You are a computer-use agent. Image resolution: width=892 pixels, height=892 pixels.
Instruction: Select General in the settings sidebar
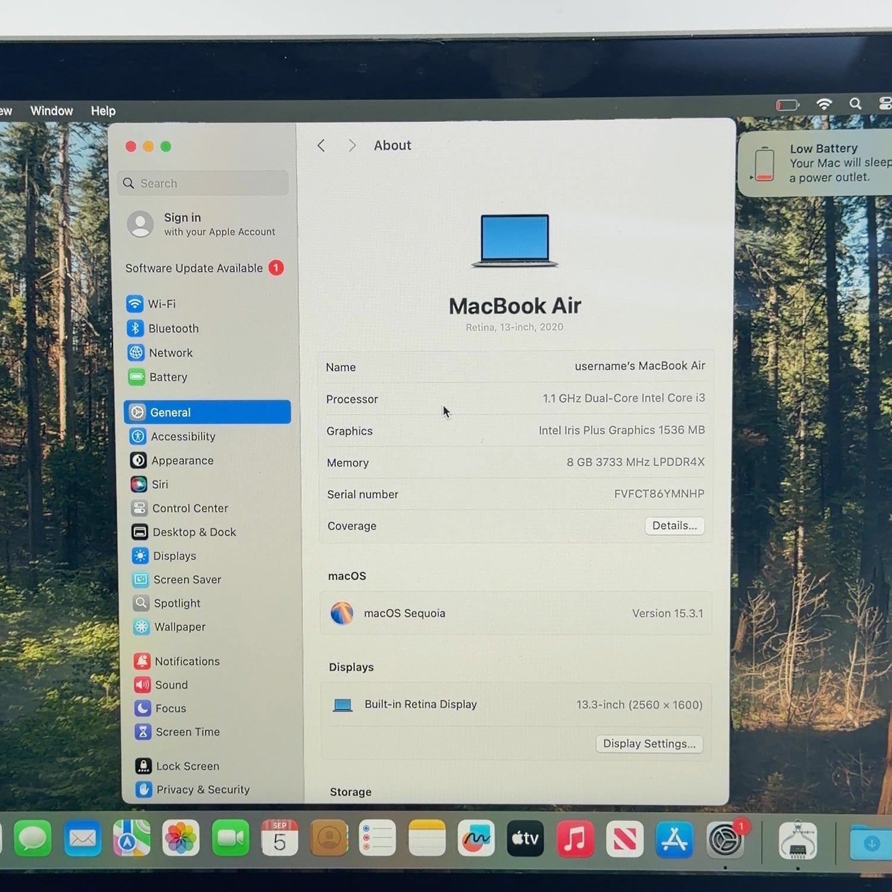[207, 412]
